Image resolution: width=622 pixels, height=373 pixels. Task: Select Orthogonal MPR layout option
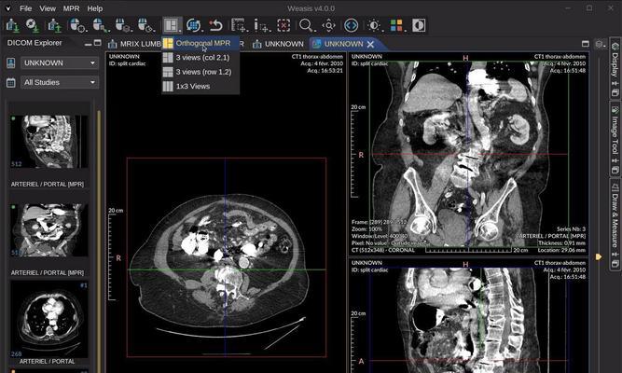click(x=200, y=43)
